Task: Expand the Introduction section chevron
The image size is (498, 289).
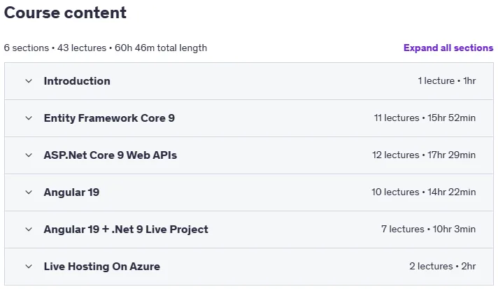Action: 29,81
